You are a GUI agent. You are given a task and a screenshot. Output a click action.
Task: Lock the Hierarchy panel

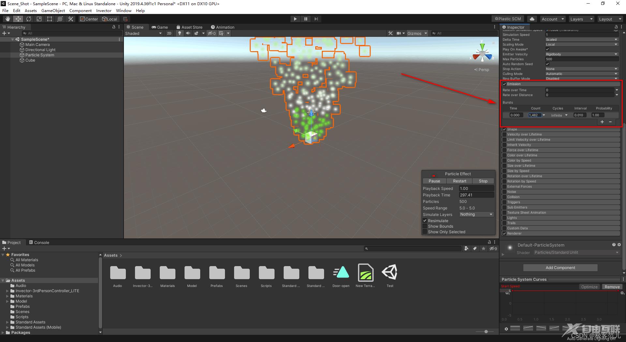tap(114, 27)
